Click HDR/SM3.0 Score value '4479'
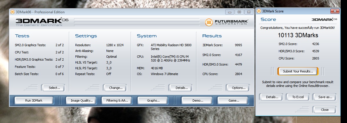 pos(238,65)
